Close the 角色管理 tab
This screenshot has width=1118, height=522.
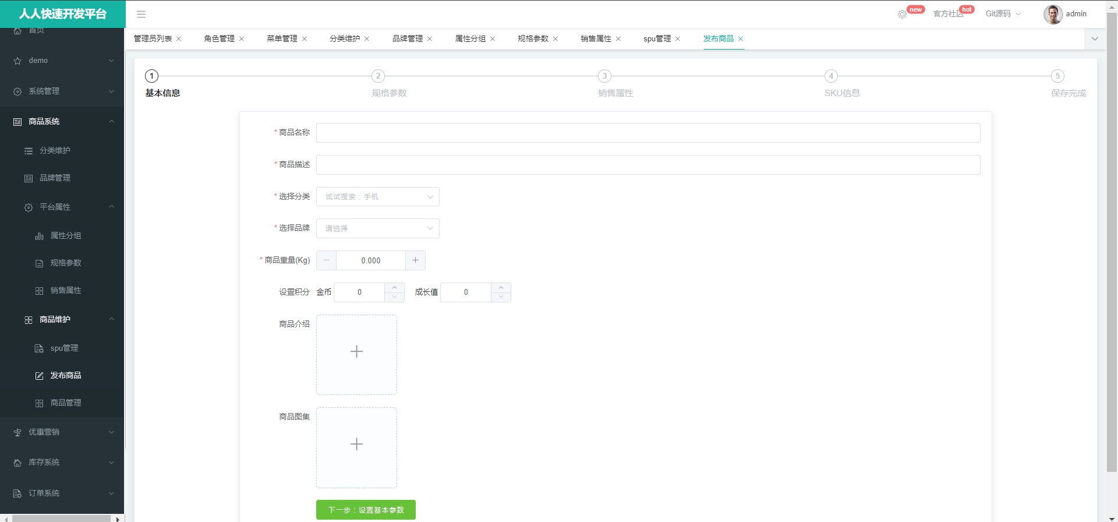coord(242,39)
